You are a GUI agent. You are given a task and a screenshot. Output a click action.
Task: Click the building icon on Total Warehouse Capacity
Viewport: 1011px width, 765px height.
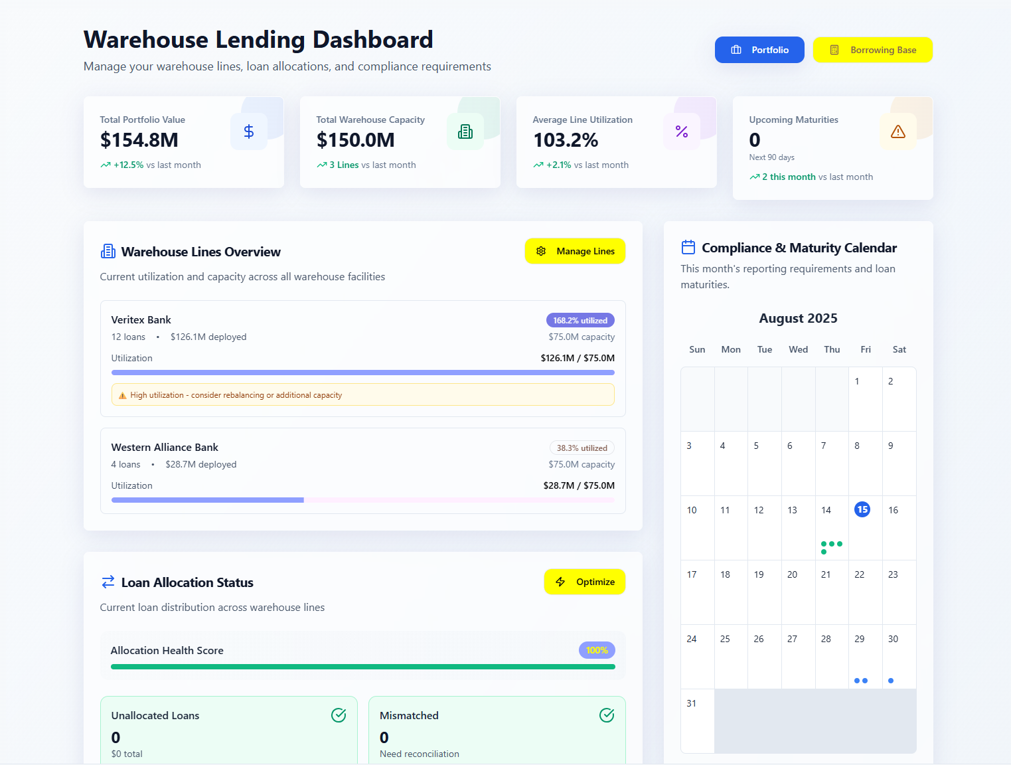[x=465, y=131]
